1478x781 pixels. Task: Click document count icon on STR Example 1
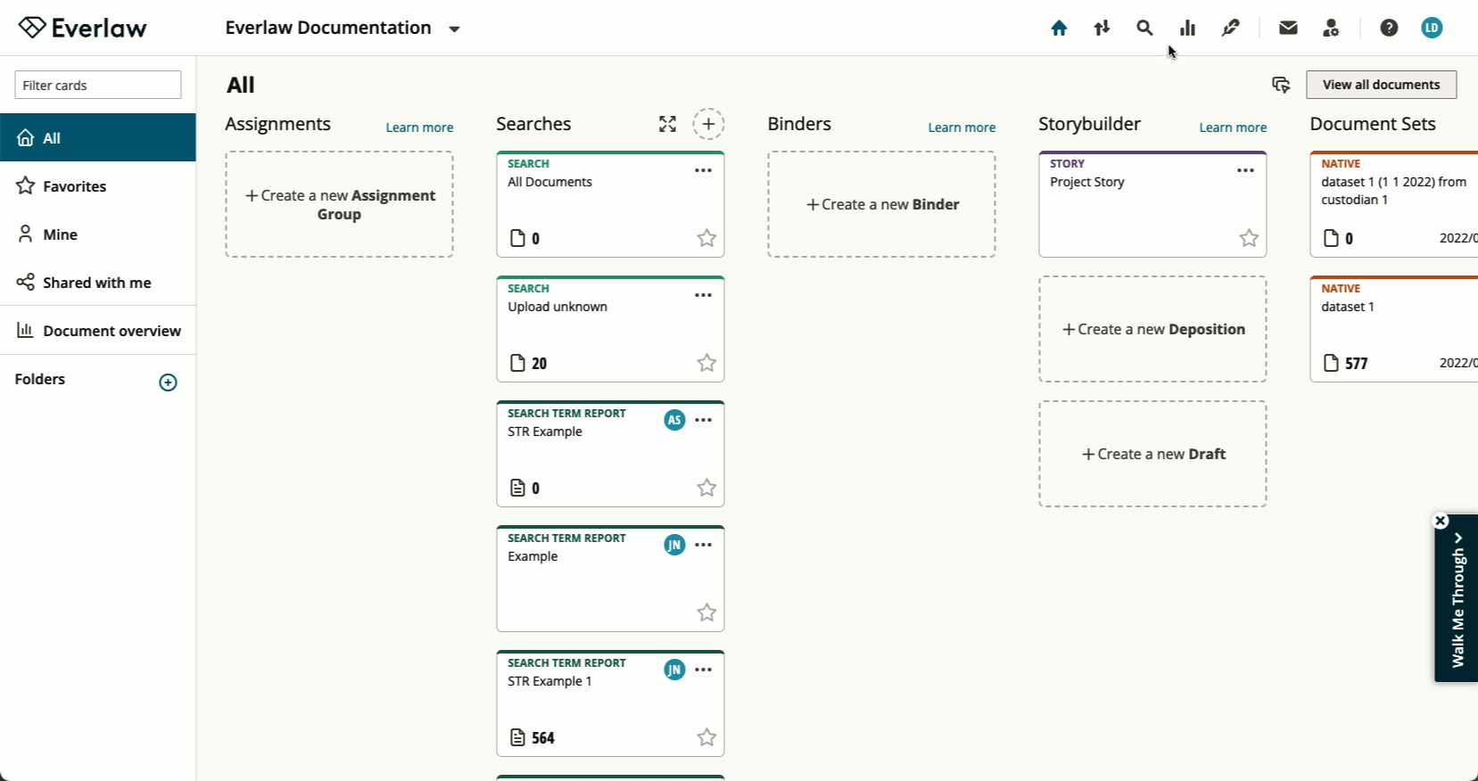coord(517,737)
